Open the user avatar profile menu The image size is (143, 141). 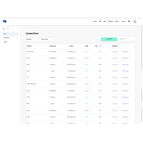coord(135,22)
